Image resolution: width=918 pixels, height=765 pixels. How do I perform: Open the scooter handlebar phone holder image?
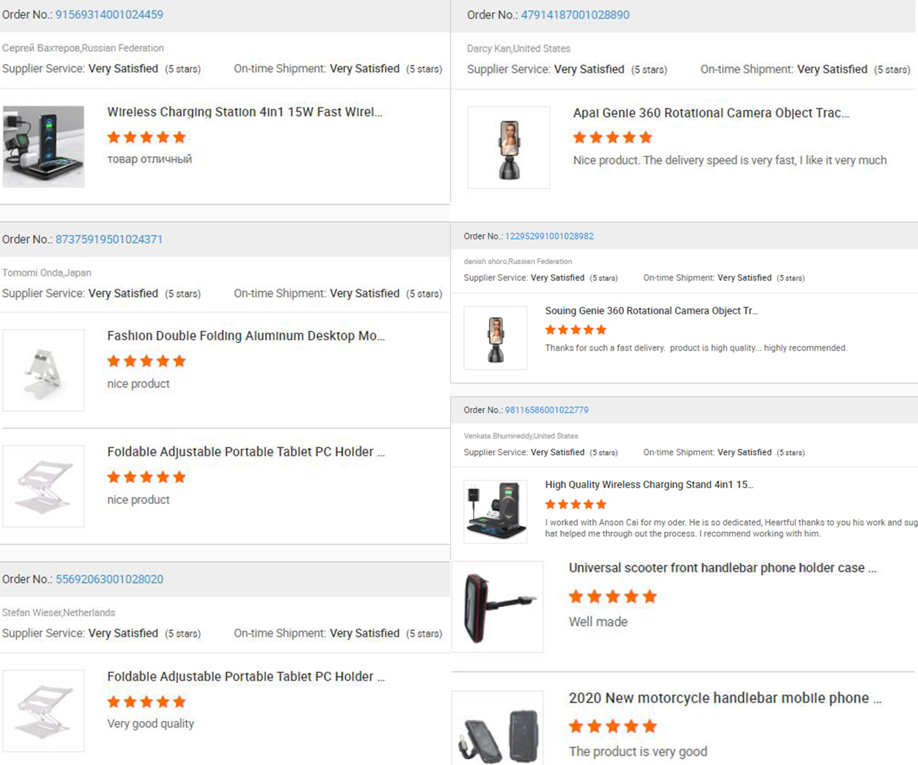pyautogui.click(x=497, y=607)
